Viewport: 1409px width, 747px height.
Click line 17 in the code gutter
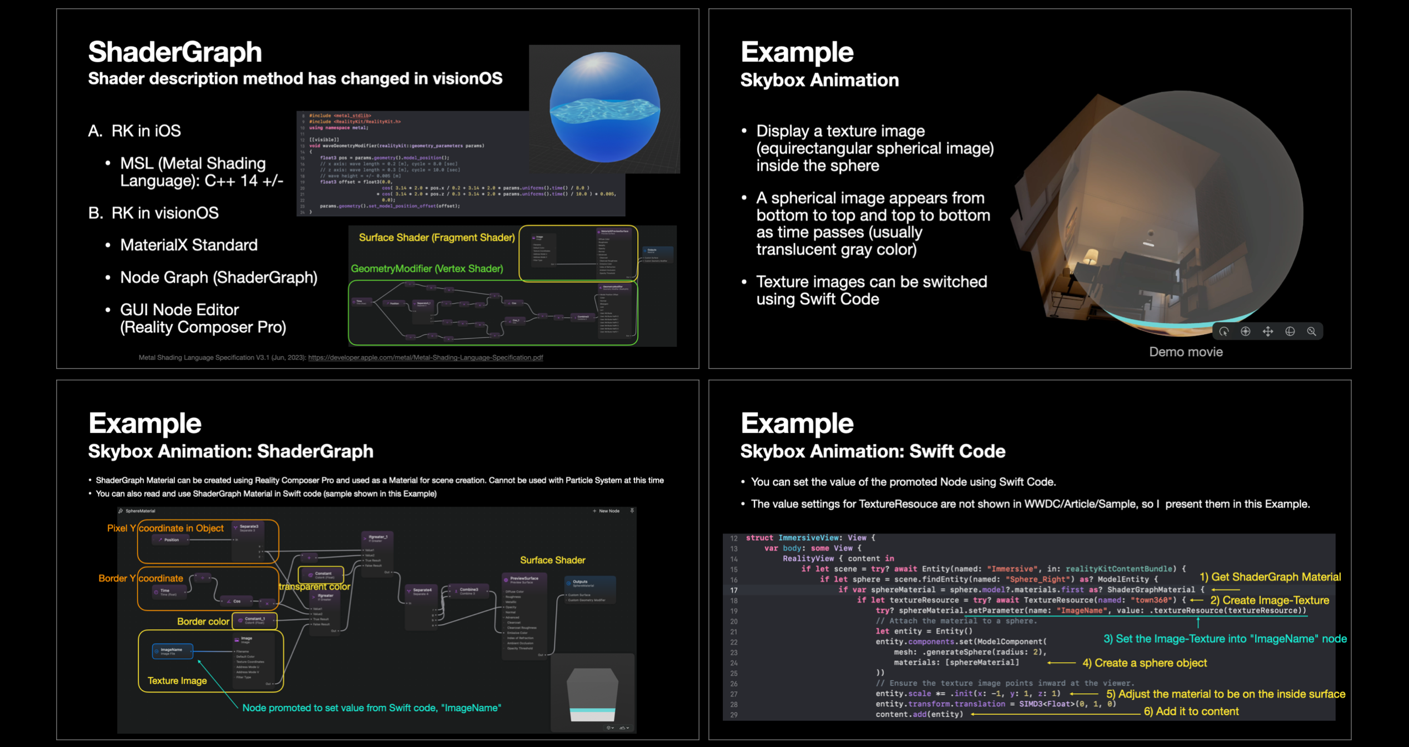point(734,590)
